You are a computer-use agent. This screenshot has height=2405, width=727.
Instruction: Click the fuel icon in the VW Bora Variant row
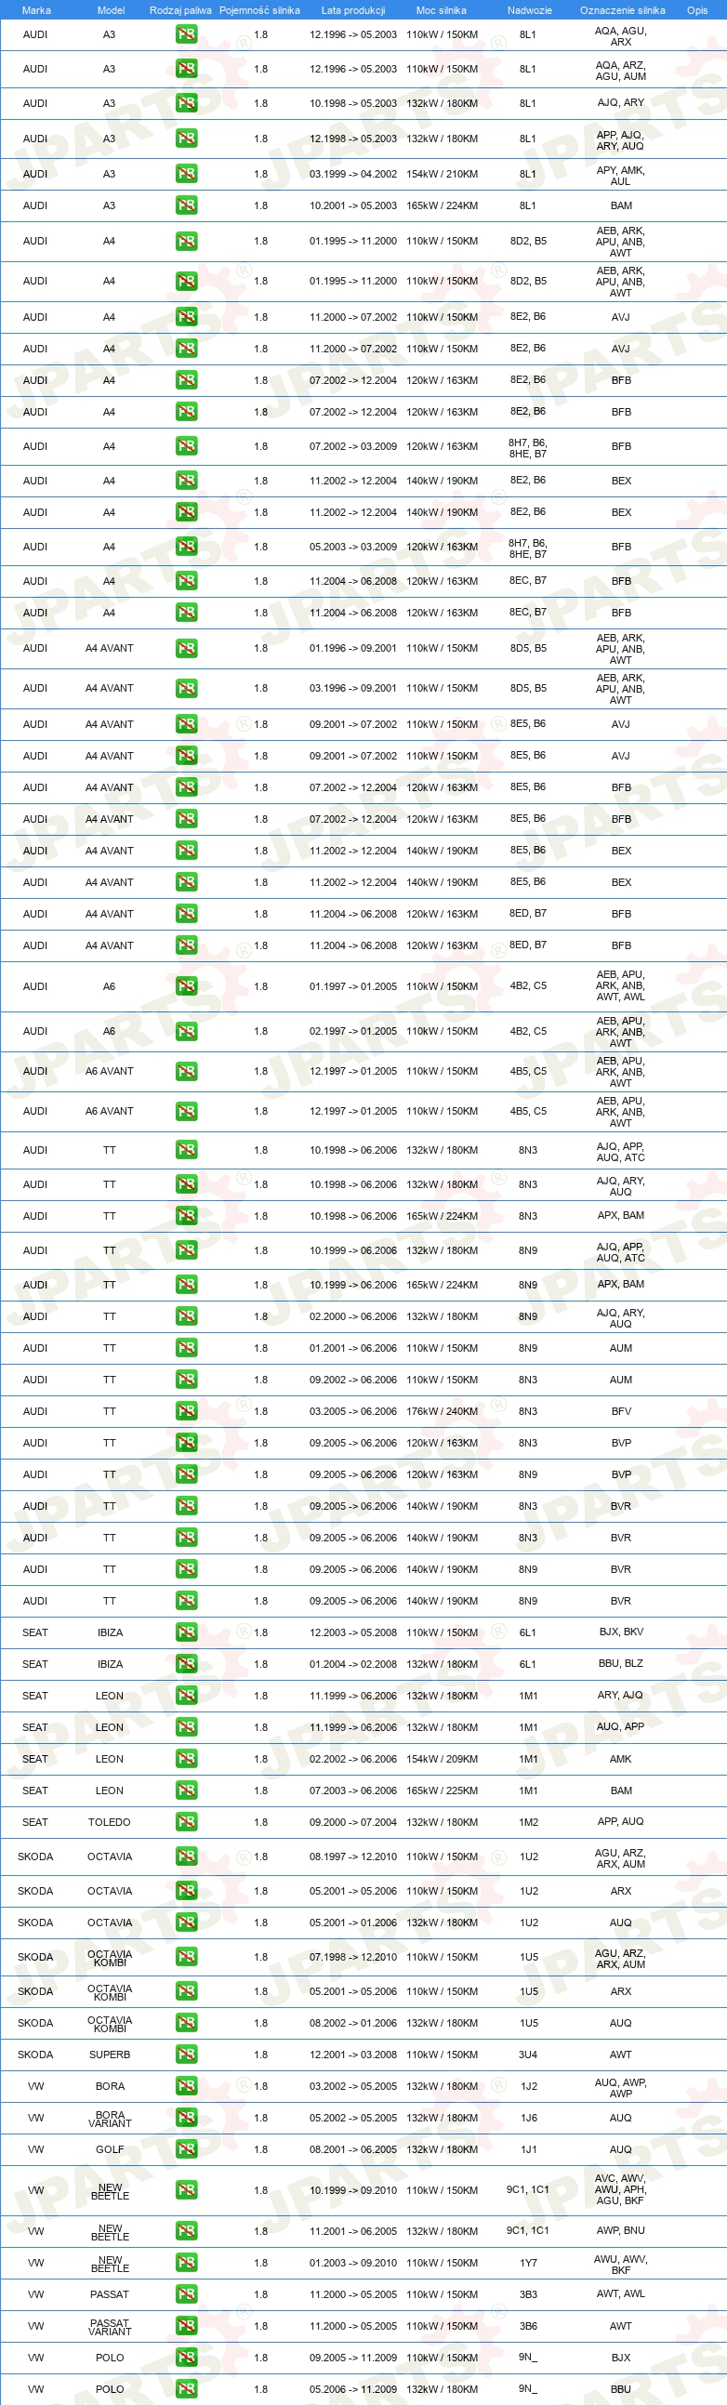coord(187,2119)
